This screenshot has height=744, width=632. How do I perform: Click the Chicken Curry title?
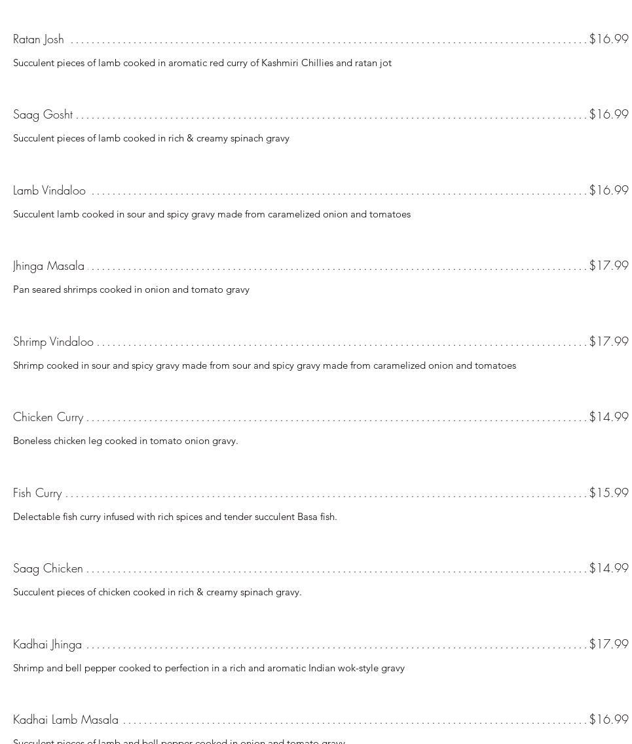point(48,417)
